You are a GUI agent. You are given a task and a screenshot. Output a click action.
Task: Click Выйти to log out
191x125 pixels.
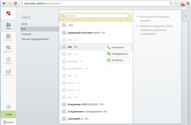(8, 122)
